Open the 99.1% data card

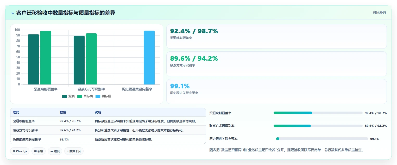[x=276, y=91]
